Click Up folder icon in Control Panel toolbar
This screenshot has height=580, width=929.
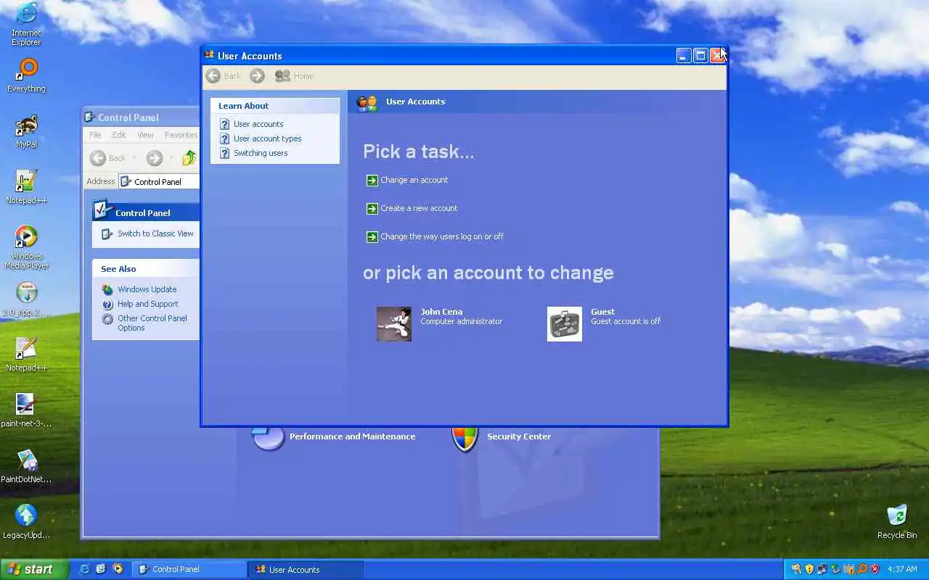click(x=189, y=158)
